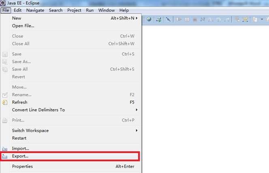
Task: Open the web browser globe icon
Action: (149, 19)
